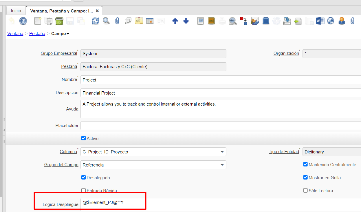The image size is (361, 212).
Task: Expand the Grupo del Campo dropdown
Action: click(222, 165)
